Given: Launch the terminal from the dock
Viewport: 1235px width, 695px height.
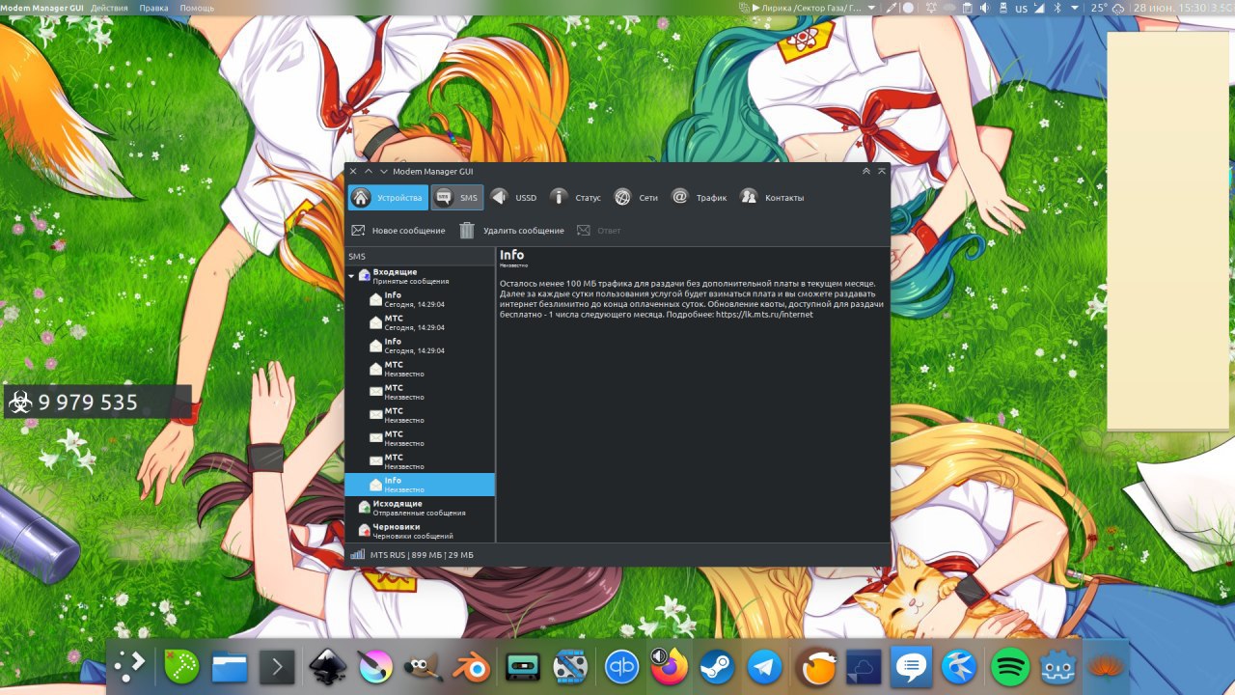Looking at the screenshot, I should point(277,667).
